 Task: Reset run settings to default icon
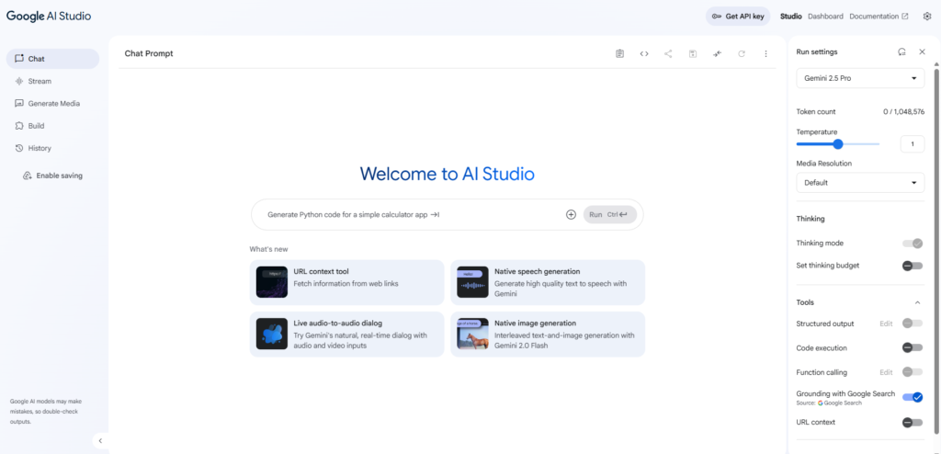point(901,52)
